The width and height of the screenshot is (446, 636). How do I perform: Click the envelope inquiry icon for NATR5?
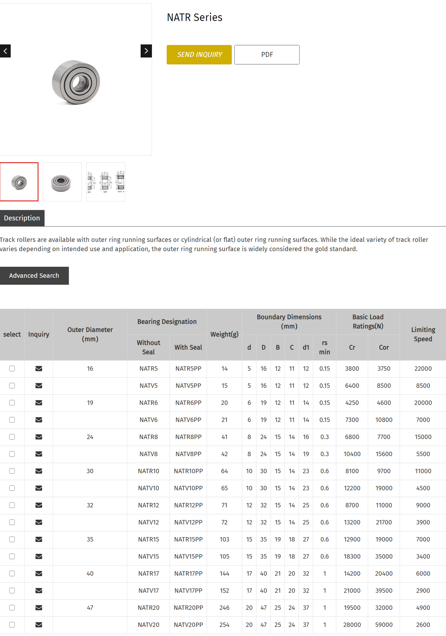pos(38,369)
